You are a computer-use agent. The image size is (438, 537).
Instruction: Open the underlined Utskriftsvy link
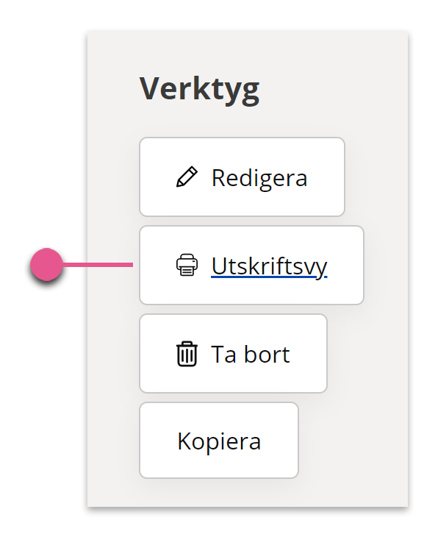(x=269, y=266)
